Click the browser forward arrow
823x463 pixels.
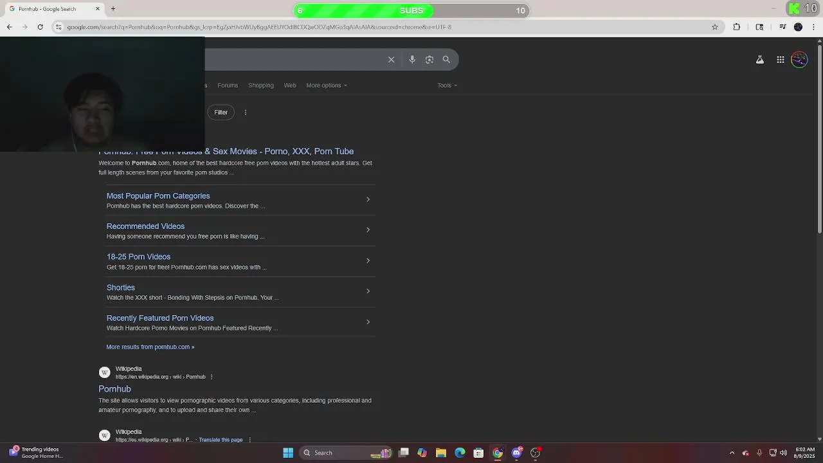click(x=24, y=27)
